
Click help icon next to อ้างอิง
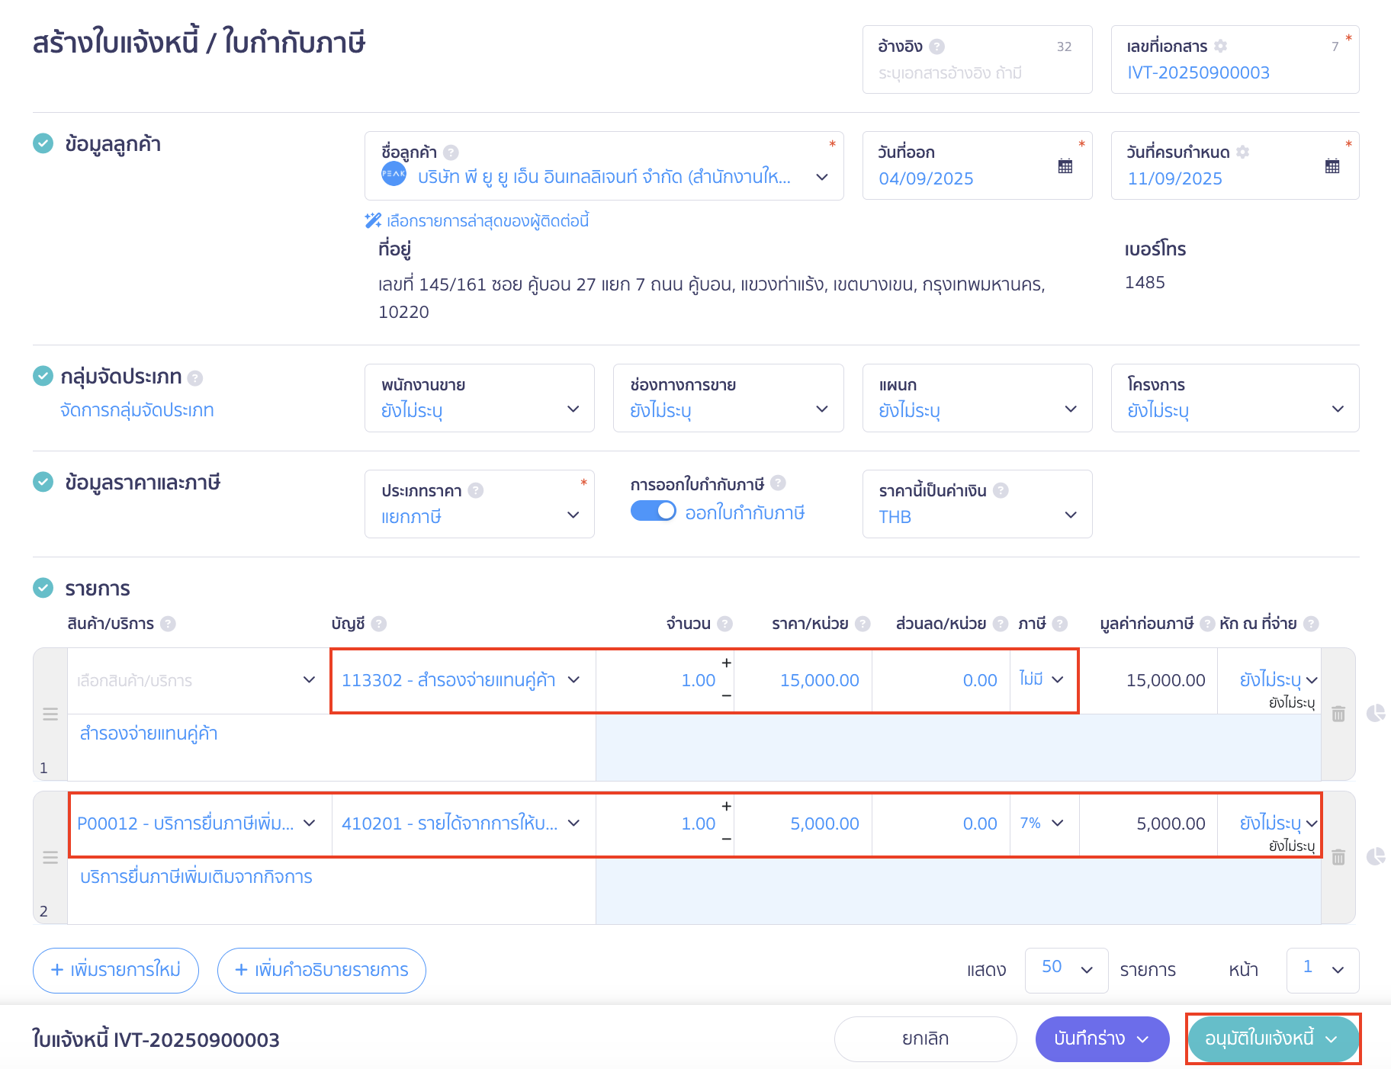pyautogui.click(x=937, y=47)
